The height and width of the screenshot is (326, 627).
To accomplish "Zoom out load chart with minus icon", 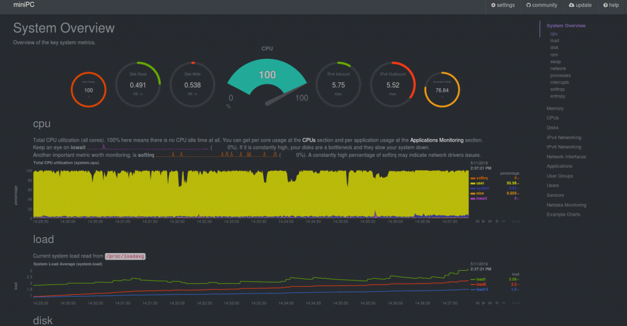I will click(x=503, y=303).
